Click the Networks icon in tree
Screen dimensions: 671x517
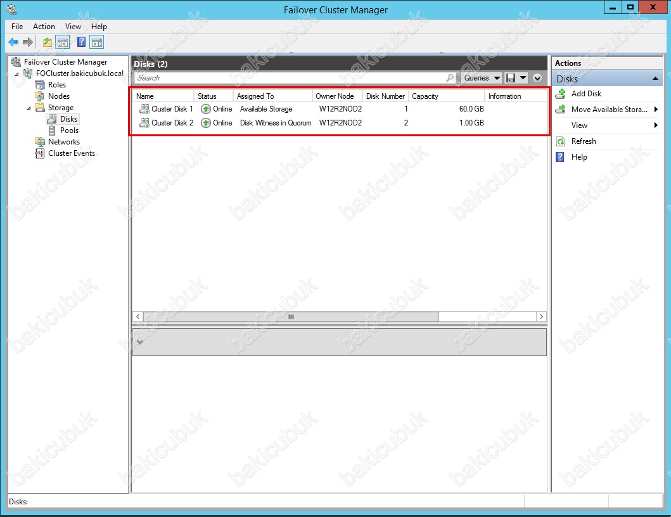pos(40,142)
